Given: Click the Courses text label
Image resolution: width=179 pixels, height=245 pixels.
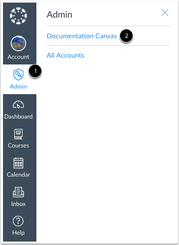Looking at the screenshot, I should coord(18,145).
